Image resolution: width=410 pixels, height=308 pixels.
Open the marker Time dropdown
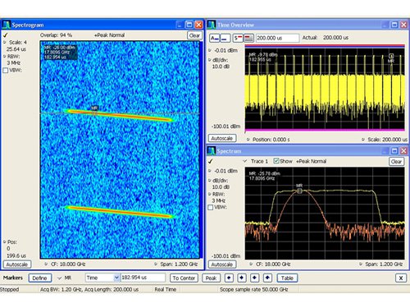(116, 278)
